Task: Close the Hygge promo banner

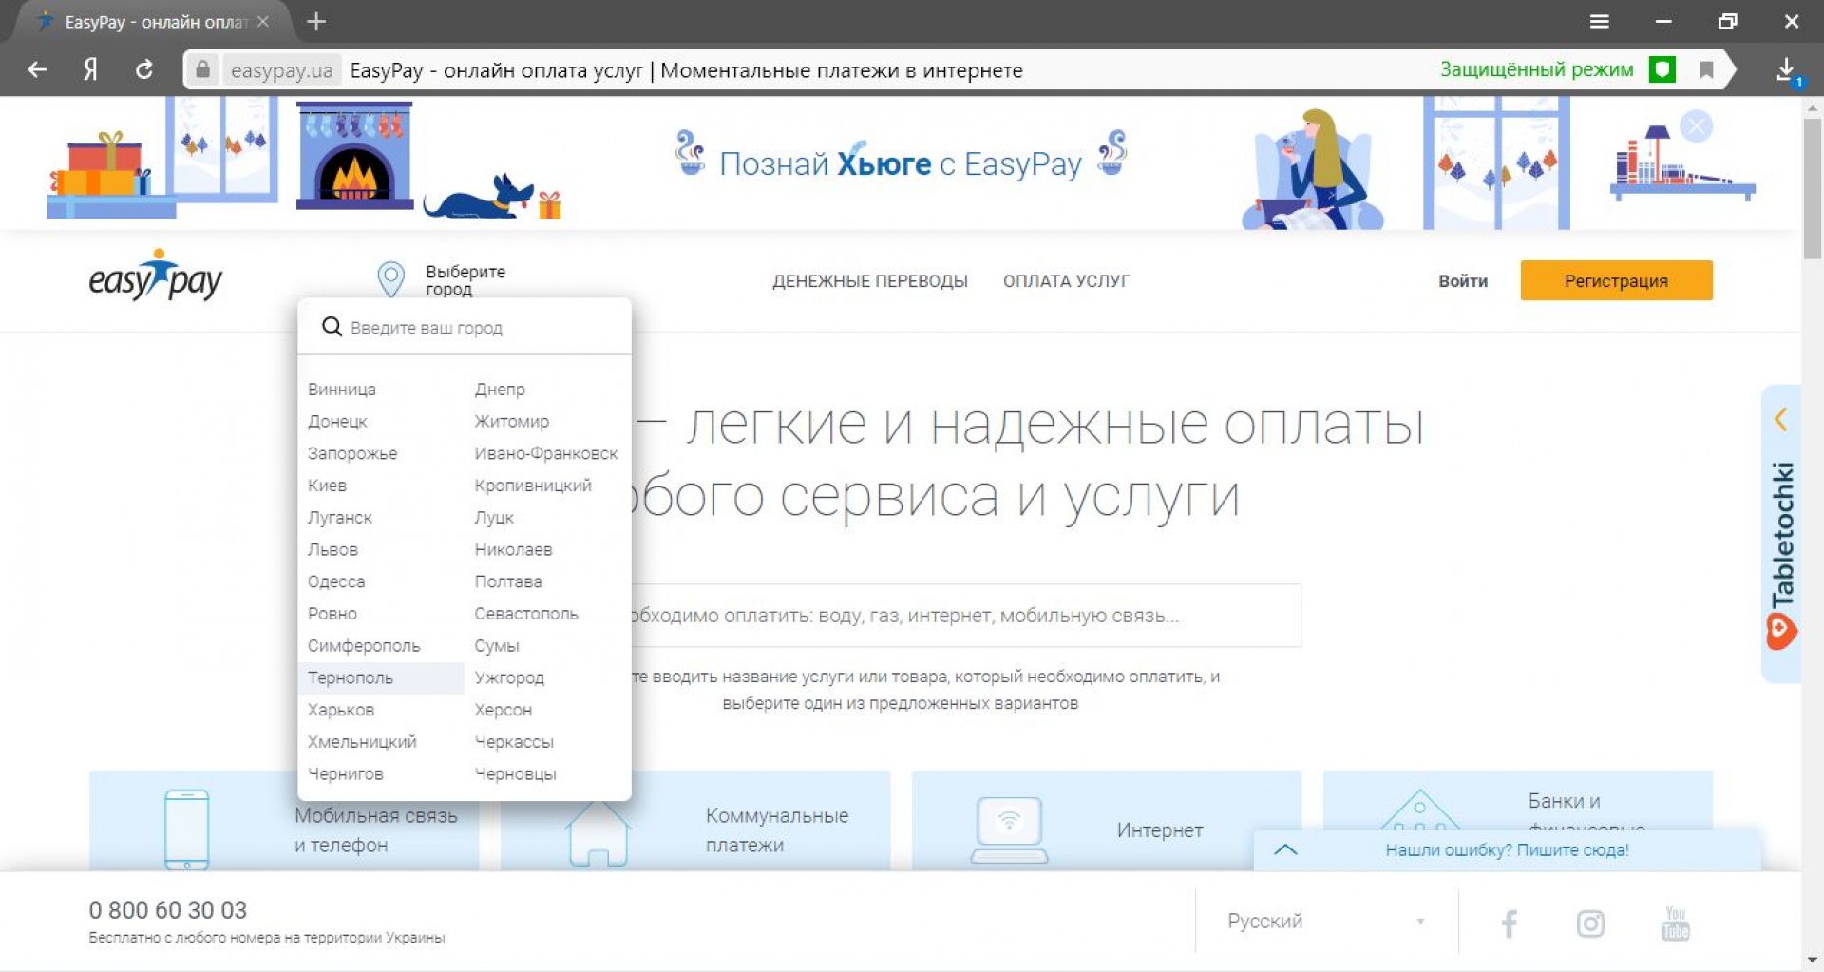Action: [1696, 126]
